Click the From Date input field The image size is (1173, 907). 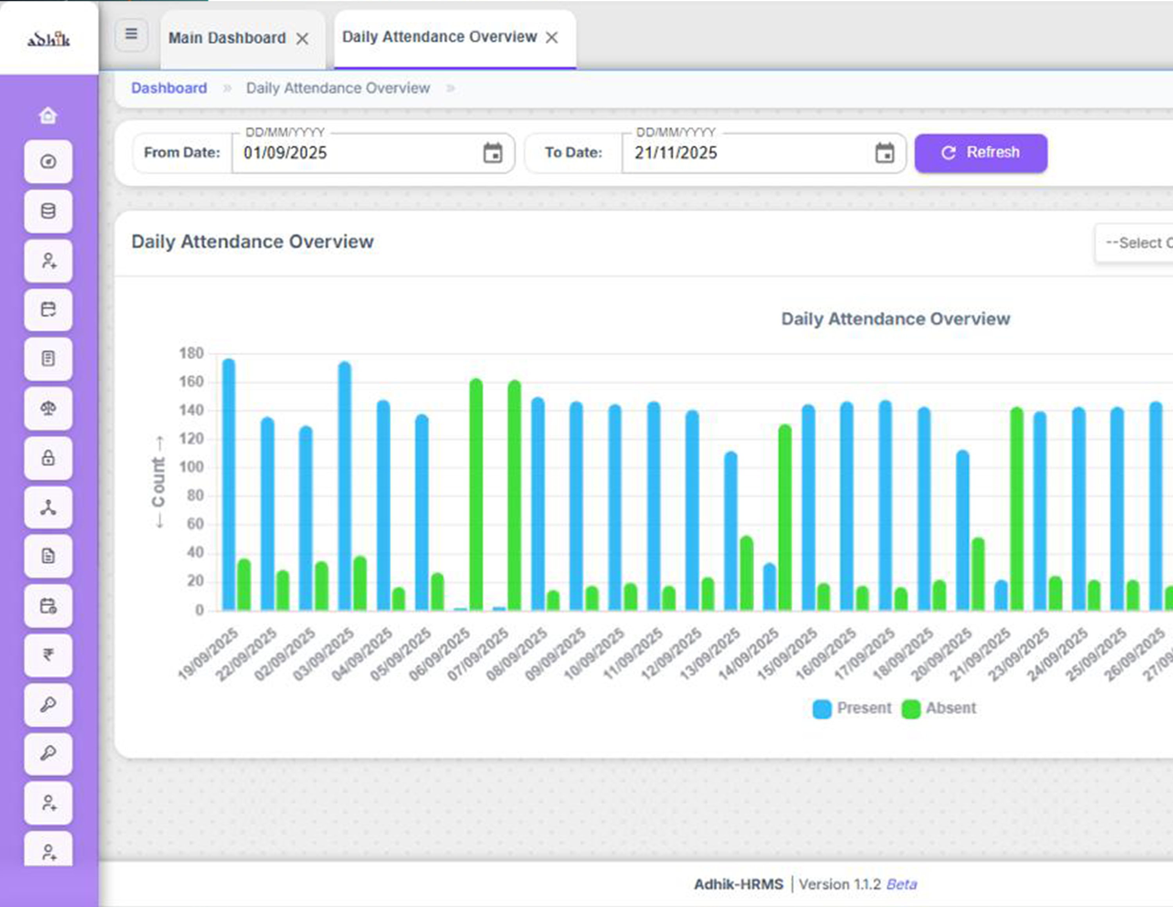click(355, 153)
